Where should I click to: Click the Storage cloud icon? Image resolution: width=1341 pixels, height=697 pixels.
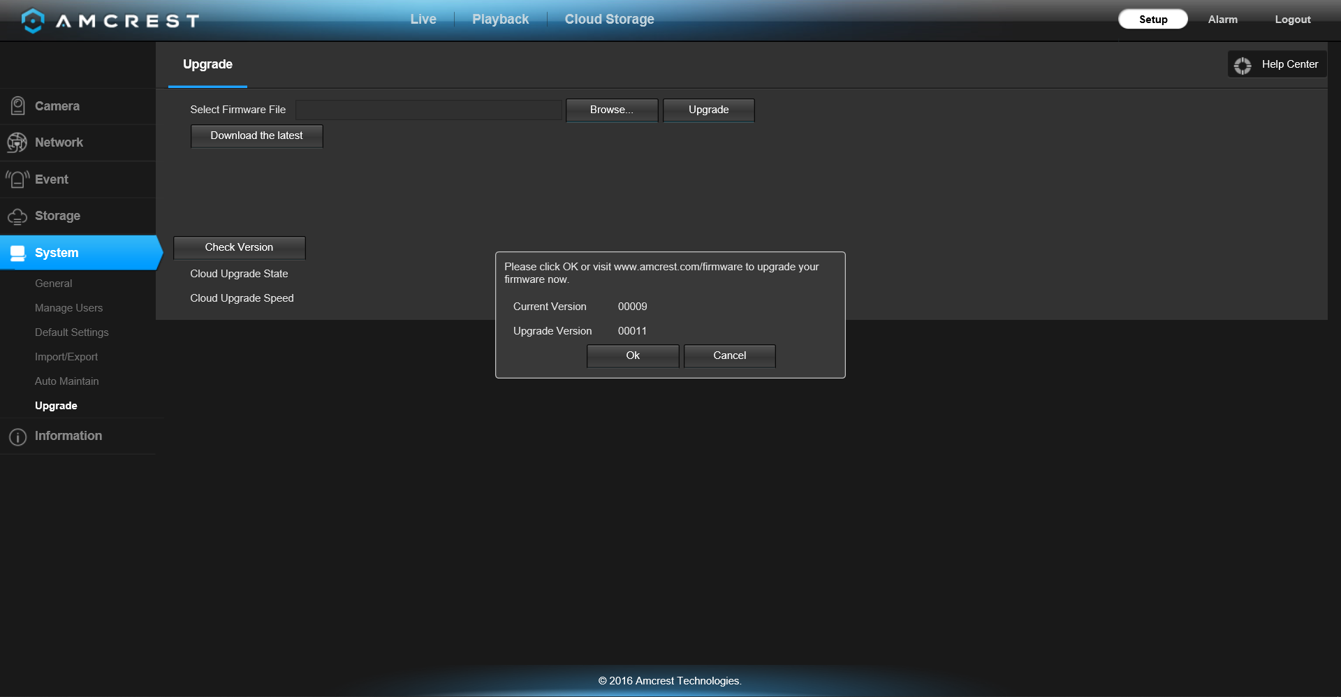click(17, 217)
